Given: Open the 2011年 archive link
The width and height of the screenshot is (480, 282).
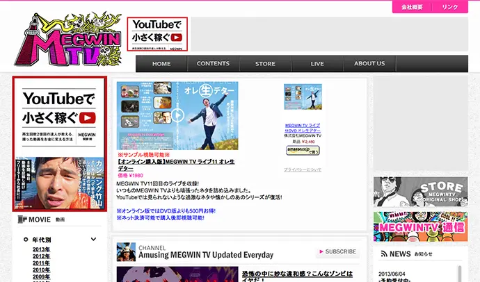Looking at the screenshot, I should point(41,263).
